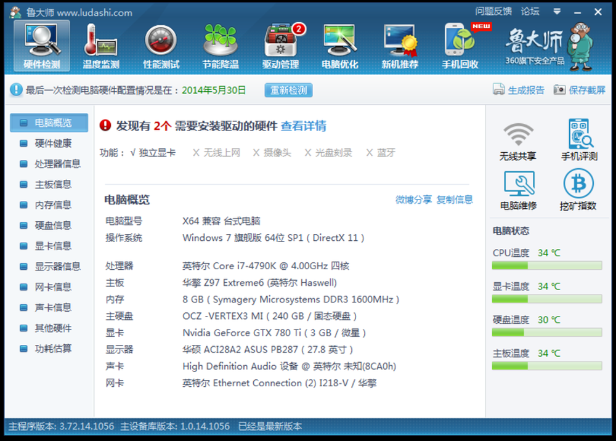The image size is (616, 441).
Task: Click the processor value Core i7-4790K
Action: point(265,266)
